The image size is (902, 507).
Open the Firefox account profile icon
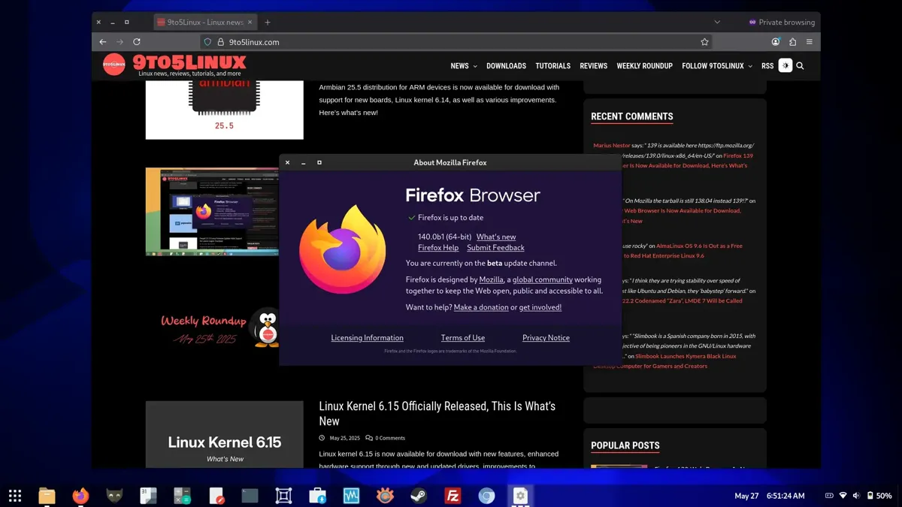776,42
